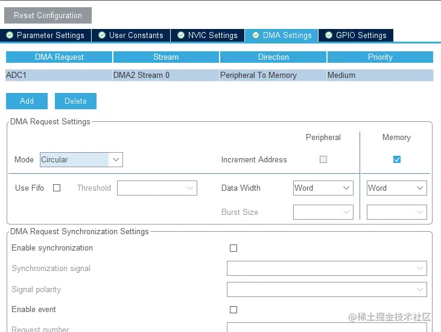The image size is (441, 332).
Task: Go to the GPIO Settings tab
Action: point(356,35)
